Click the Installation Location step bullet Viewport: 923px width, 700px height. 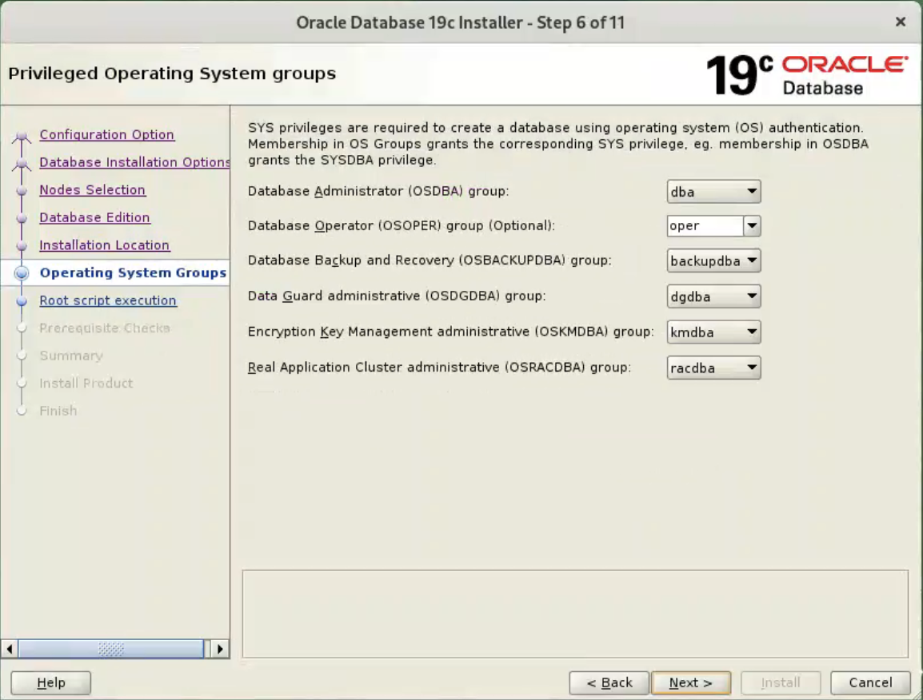(22, 246)
